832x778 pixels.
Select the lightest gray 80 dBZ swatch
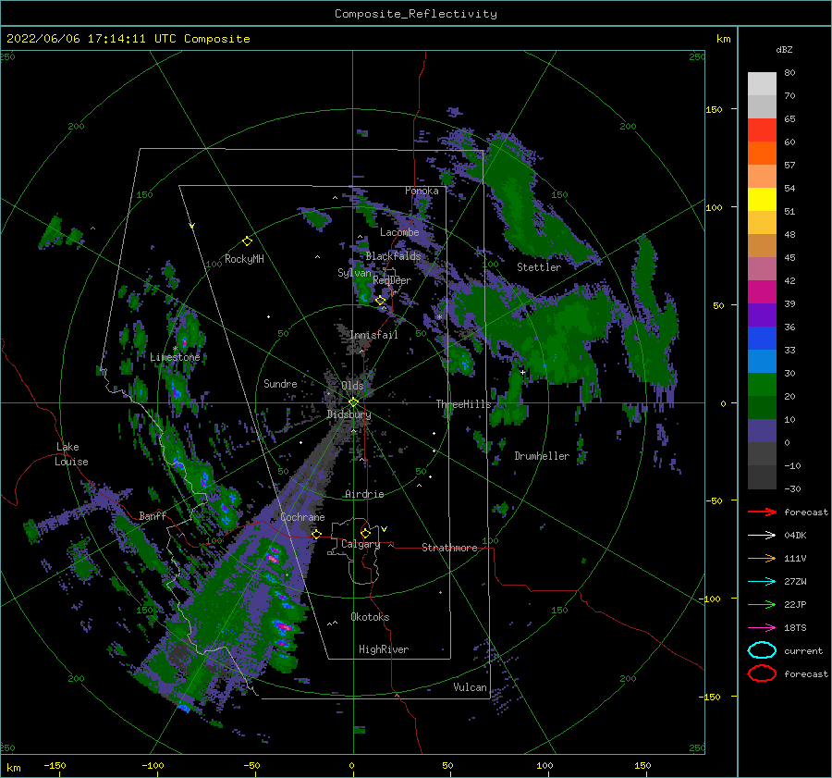(x=762, y=84)
